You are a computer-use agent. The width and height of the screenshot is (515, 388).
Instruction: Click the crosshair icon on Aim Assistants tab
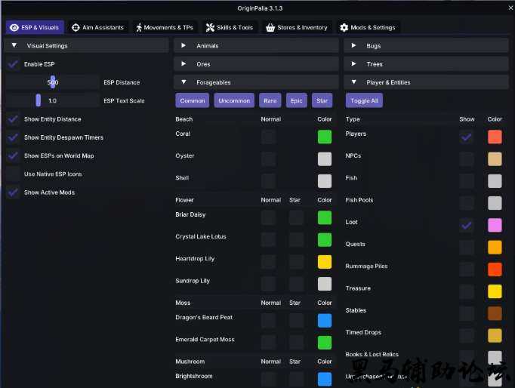[x=76, y=28]
